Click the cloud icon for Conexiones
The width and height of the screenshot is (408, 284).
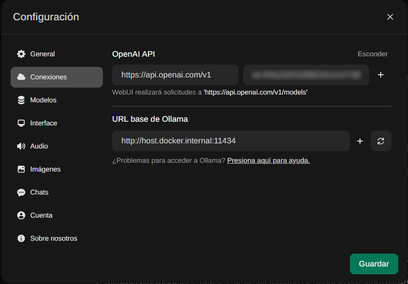point(21,77)
